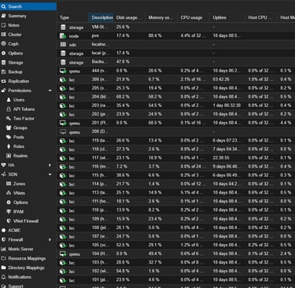The height and width of the screenshot is (288, 295).
Task: Select the 115 container description cell
Action: click(99, 175)
